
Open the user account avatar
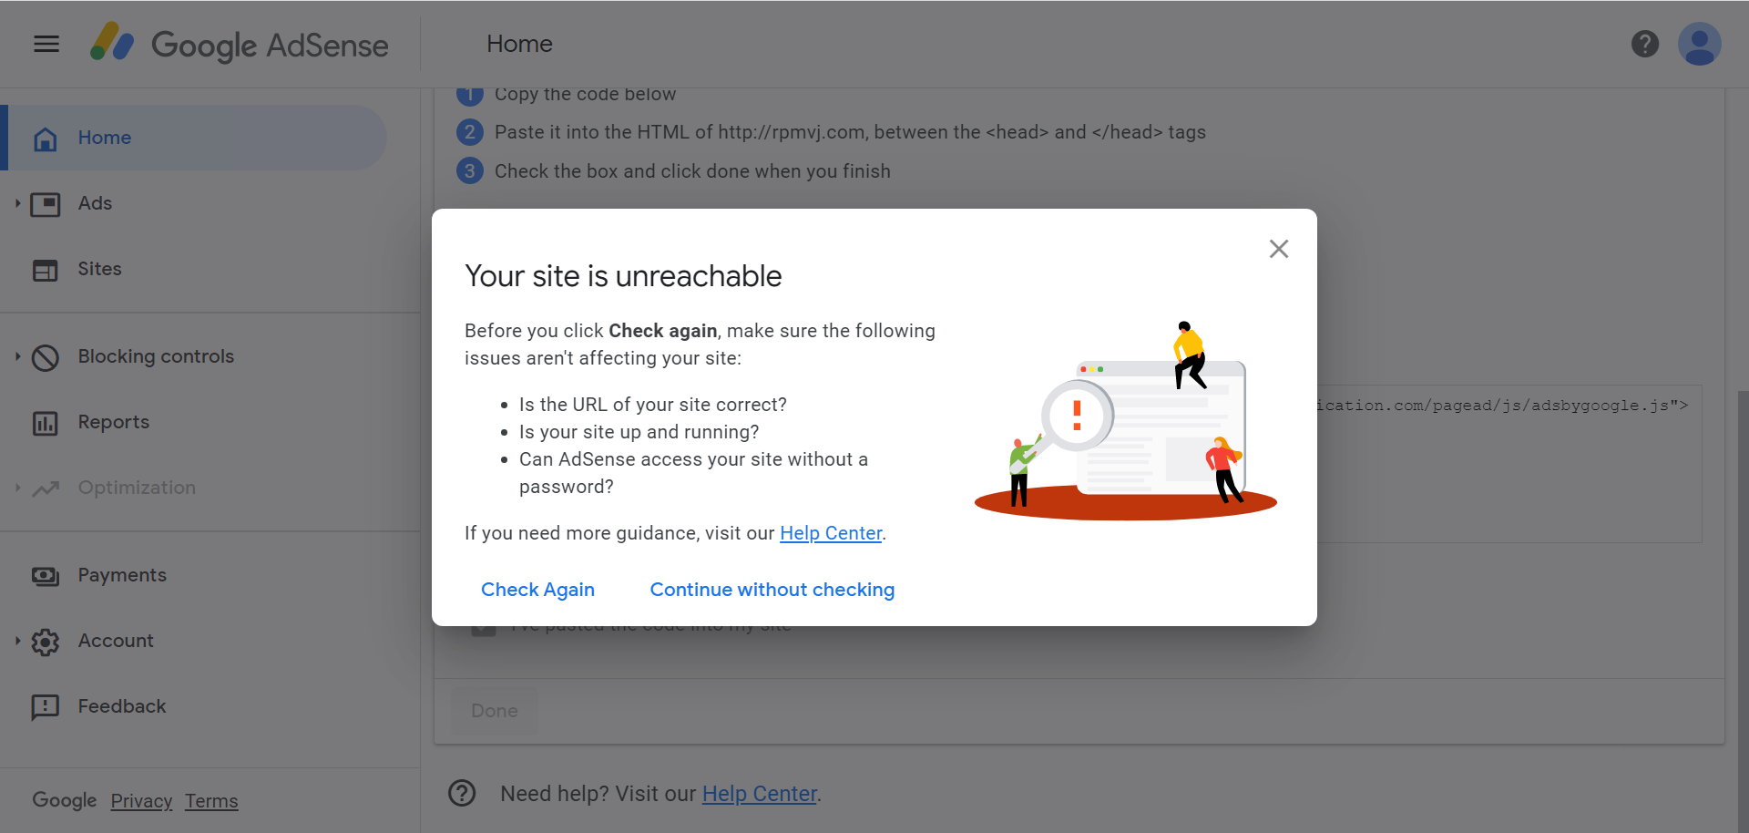click(1699, 44)
